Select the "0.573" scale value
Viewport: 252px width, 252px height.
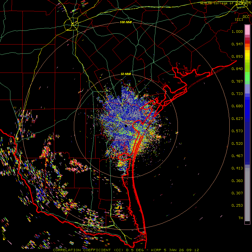(x=237, y=131)
